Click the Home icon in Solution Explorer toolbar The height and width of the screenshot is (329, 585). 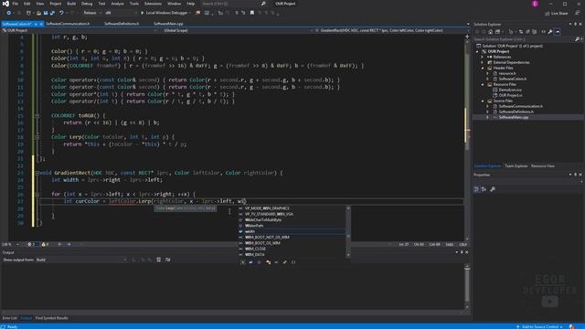point(491,32)
